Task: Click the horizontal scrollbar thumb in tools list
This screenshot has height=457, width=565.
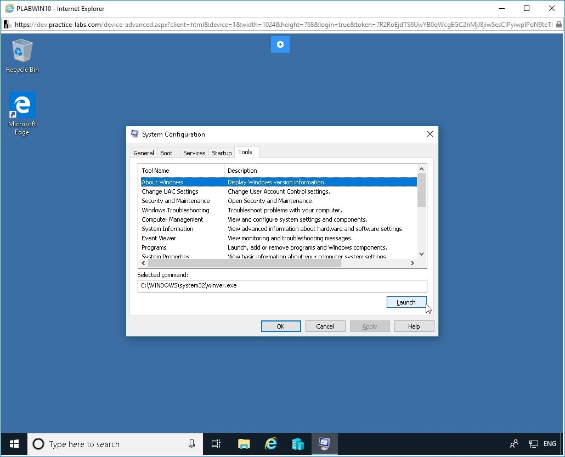Action: click(x=244, y=263)
